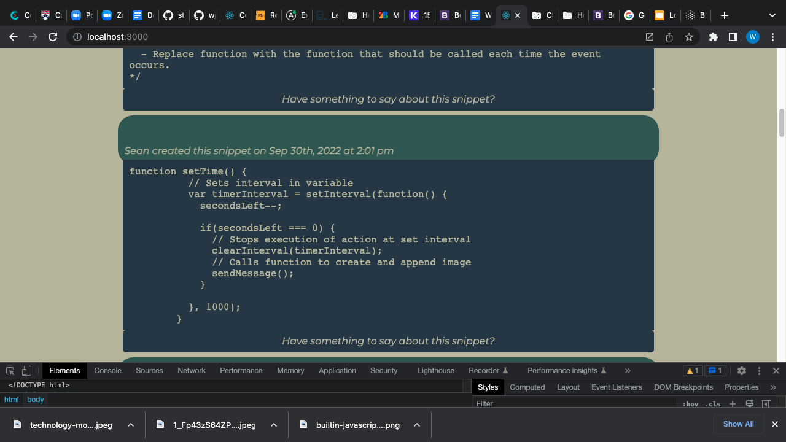Close the active React localhost tab
This screenshot has height=442, width=786.
[x=518, y=15]
